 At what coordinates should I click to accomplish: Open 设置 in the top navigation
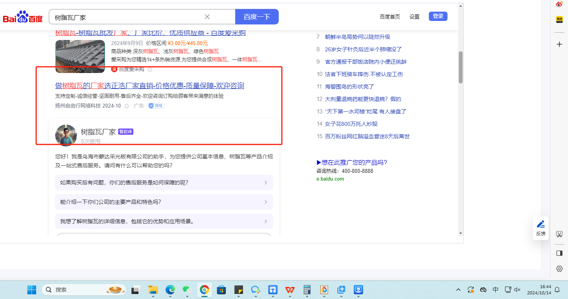tap(414, 17)
